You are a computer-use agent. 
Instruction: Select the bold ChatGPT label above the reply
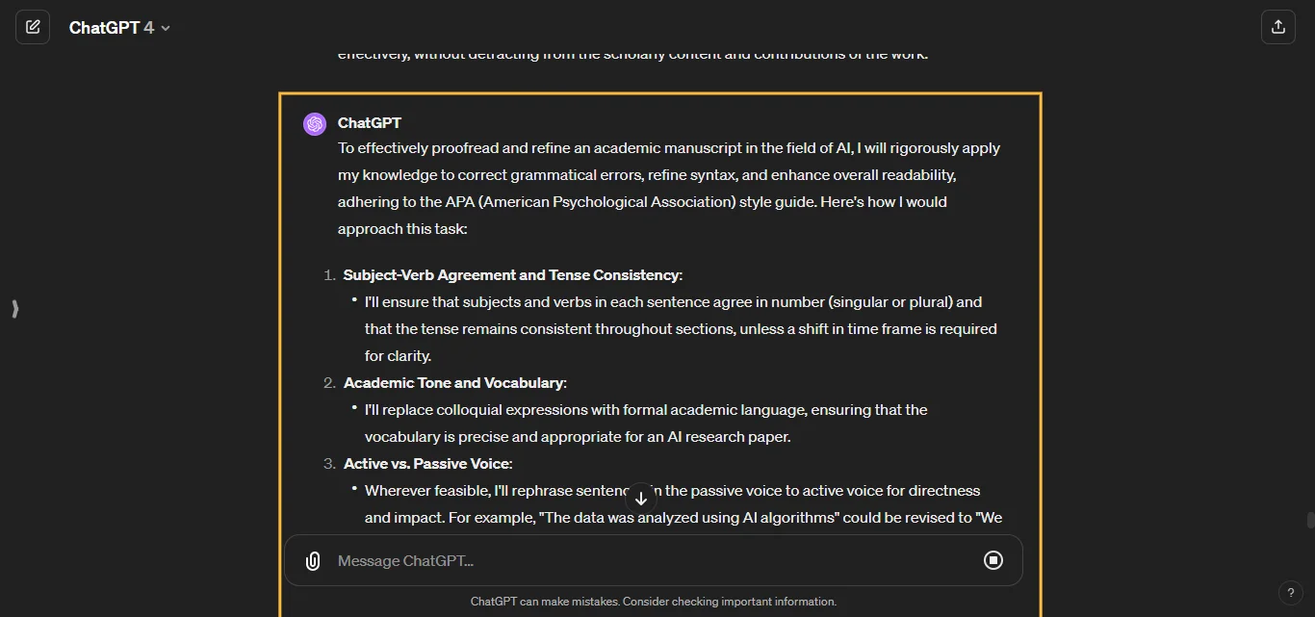(x=371, y=122)
